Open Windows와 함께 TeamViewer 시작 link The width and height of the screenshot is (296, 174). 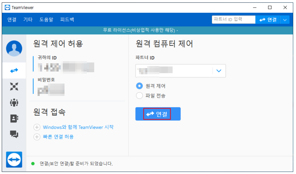(78, 127)
